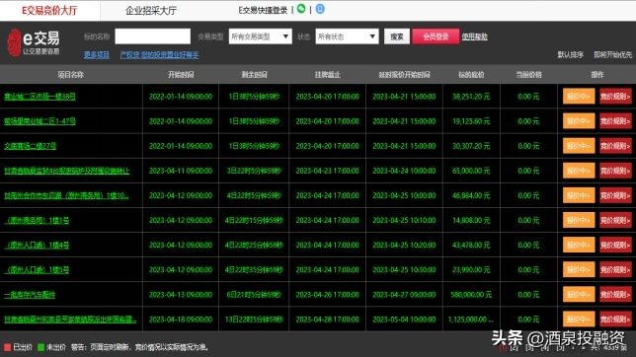This screenshot has width=636, height=357.
Task: Click orange 报价中 button in 14,808.00 元 row
Action: 579,220
